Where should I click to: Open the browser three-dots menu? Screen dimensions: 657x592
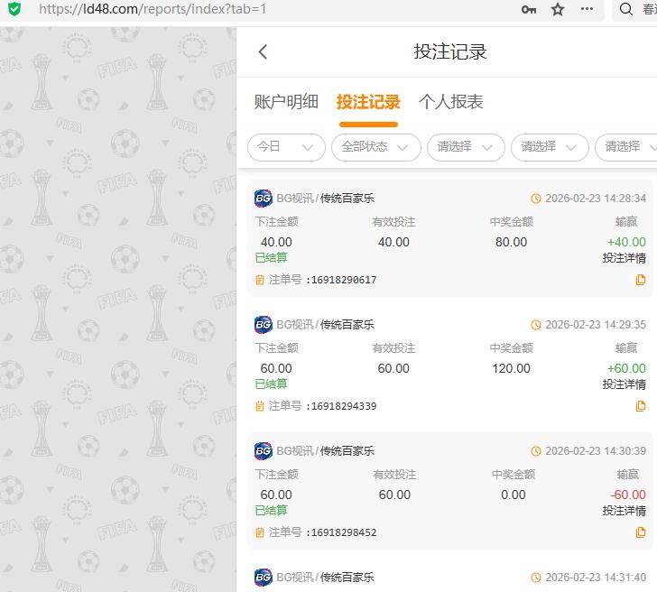pos(587,9)
